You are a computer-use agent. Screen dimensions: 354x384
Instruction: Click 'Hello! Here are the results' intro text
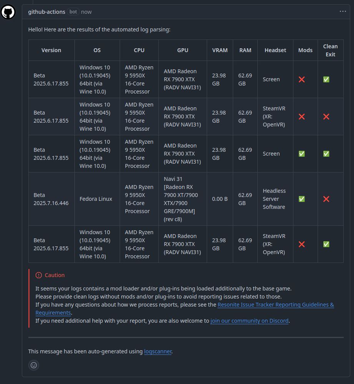[x=99, y=30]
